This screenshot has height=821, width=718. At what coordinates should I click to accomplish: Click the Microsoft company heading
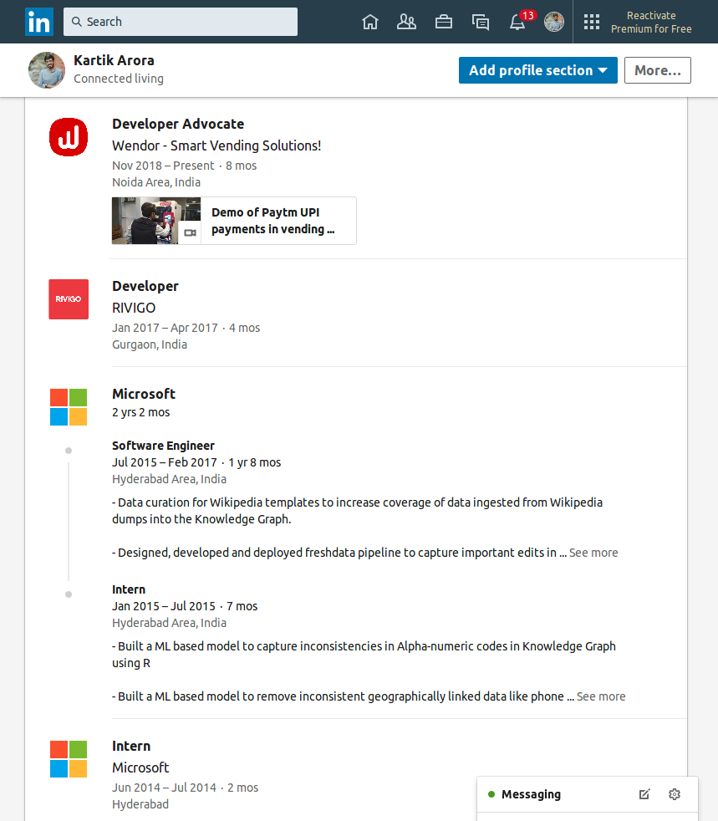[x=144, y=394]
